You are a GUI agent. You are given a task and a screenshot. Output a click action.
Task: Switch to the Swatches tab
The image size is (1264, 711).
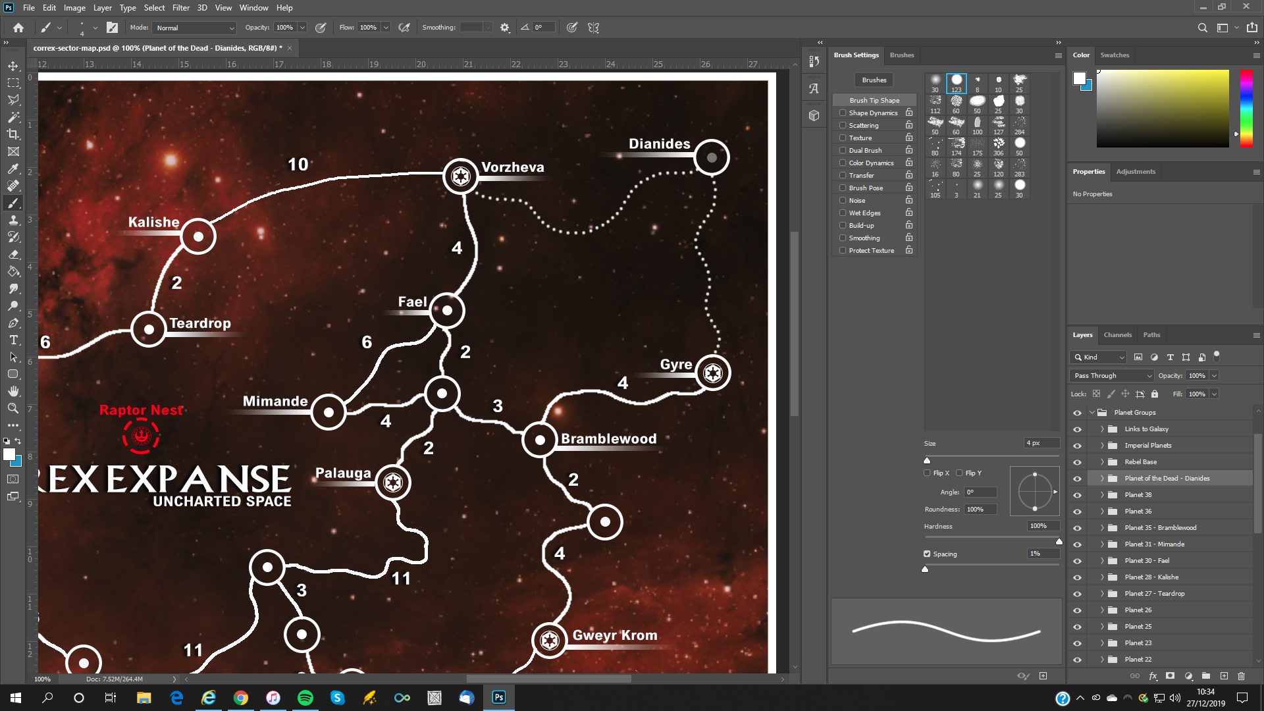[1115, 55]
